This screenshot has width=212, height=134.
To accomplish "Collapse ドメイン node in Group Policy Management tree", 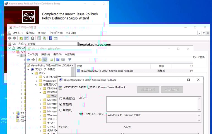I will click(x=14, y=52).
